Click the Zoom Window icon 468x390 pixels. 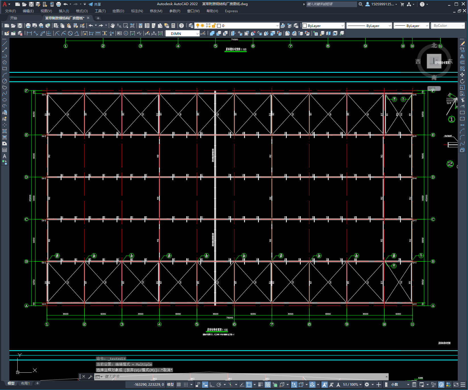click(126, 26)
